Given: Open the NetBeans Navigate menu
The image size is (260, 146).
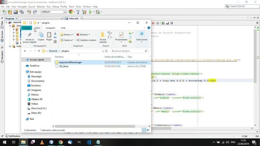Looking at the screenshot, I should 22,6.
